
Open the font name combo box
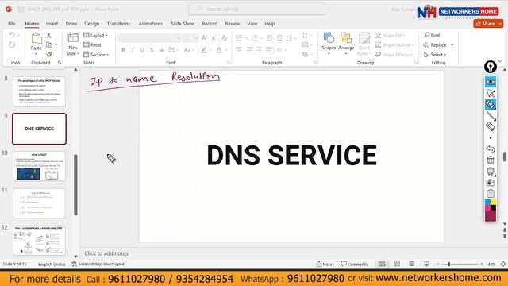(x=149, y=38)
